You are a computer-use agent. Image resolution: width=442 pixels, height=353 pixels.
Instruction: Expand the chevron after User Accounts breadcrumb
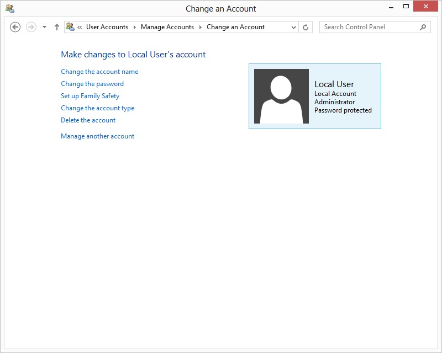(134, 27)
